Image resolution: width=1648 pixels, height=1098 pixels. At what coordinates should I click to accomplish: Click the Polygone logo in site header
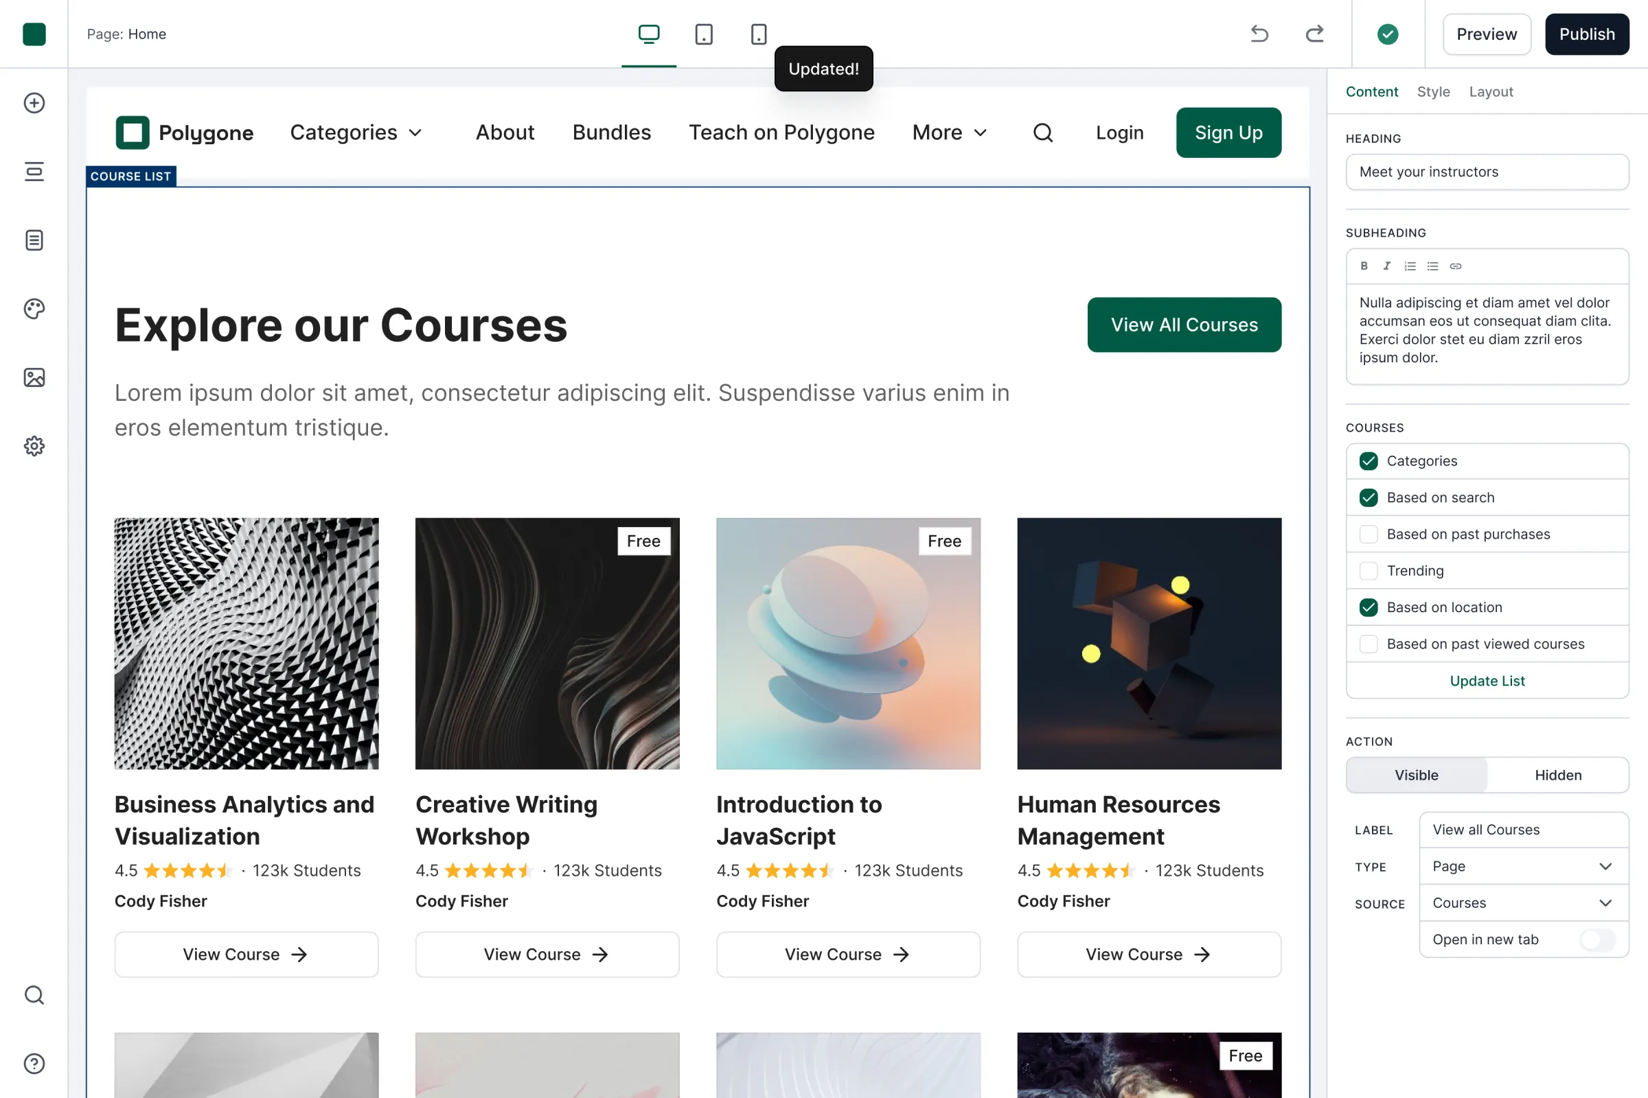[x=185, y=132]
